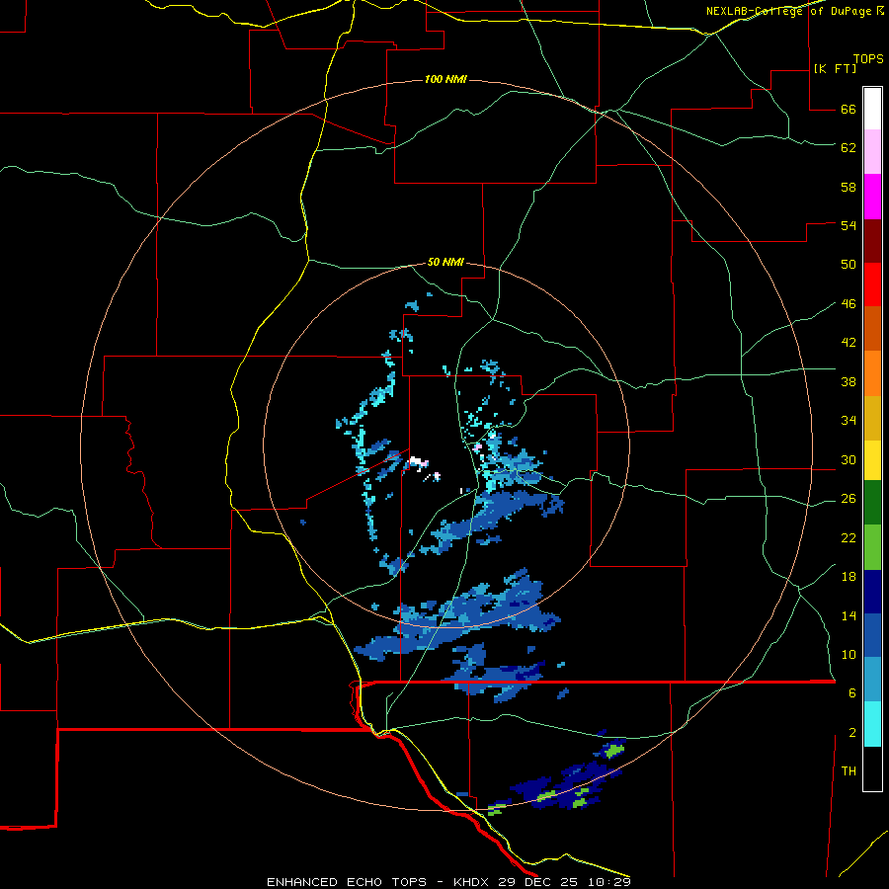Click the navy blue legend swatch
This screenshot has width=889, height=889.
pyautogui.click(x=872, y=592)
